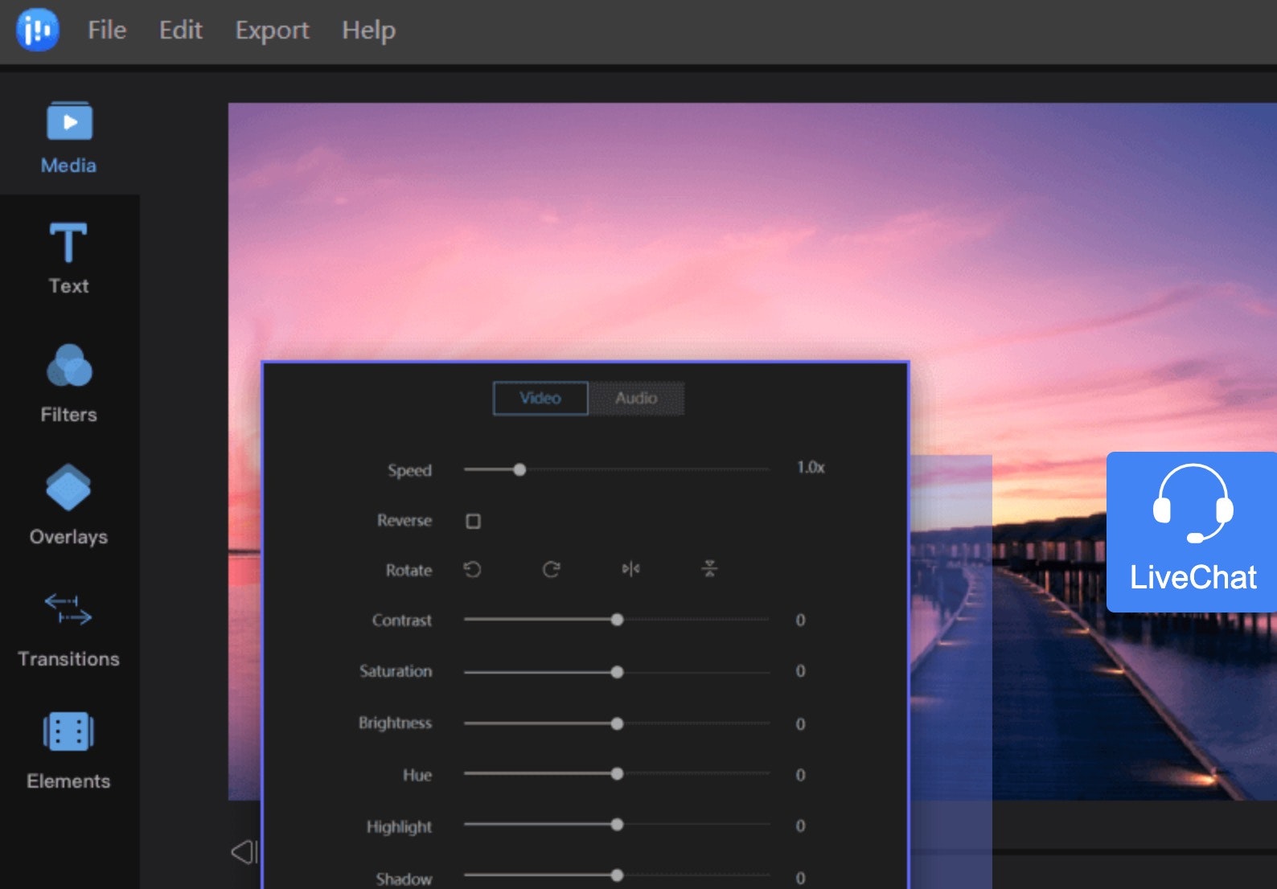Image resolution: width=1277 pixels, height=889 pixels.
Task: Open the Overlays panel
Action: pyautogui.click(x=69, y=504)
